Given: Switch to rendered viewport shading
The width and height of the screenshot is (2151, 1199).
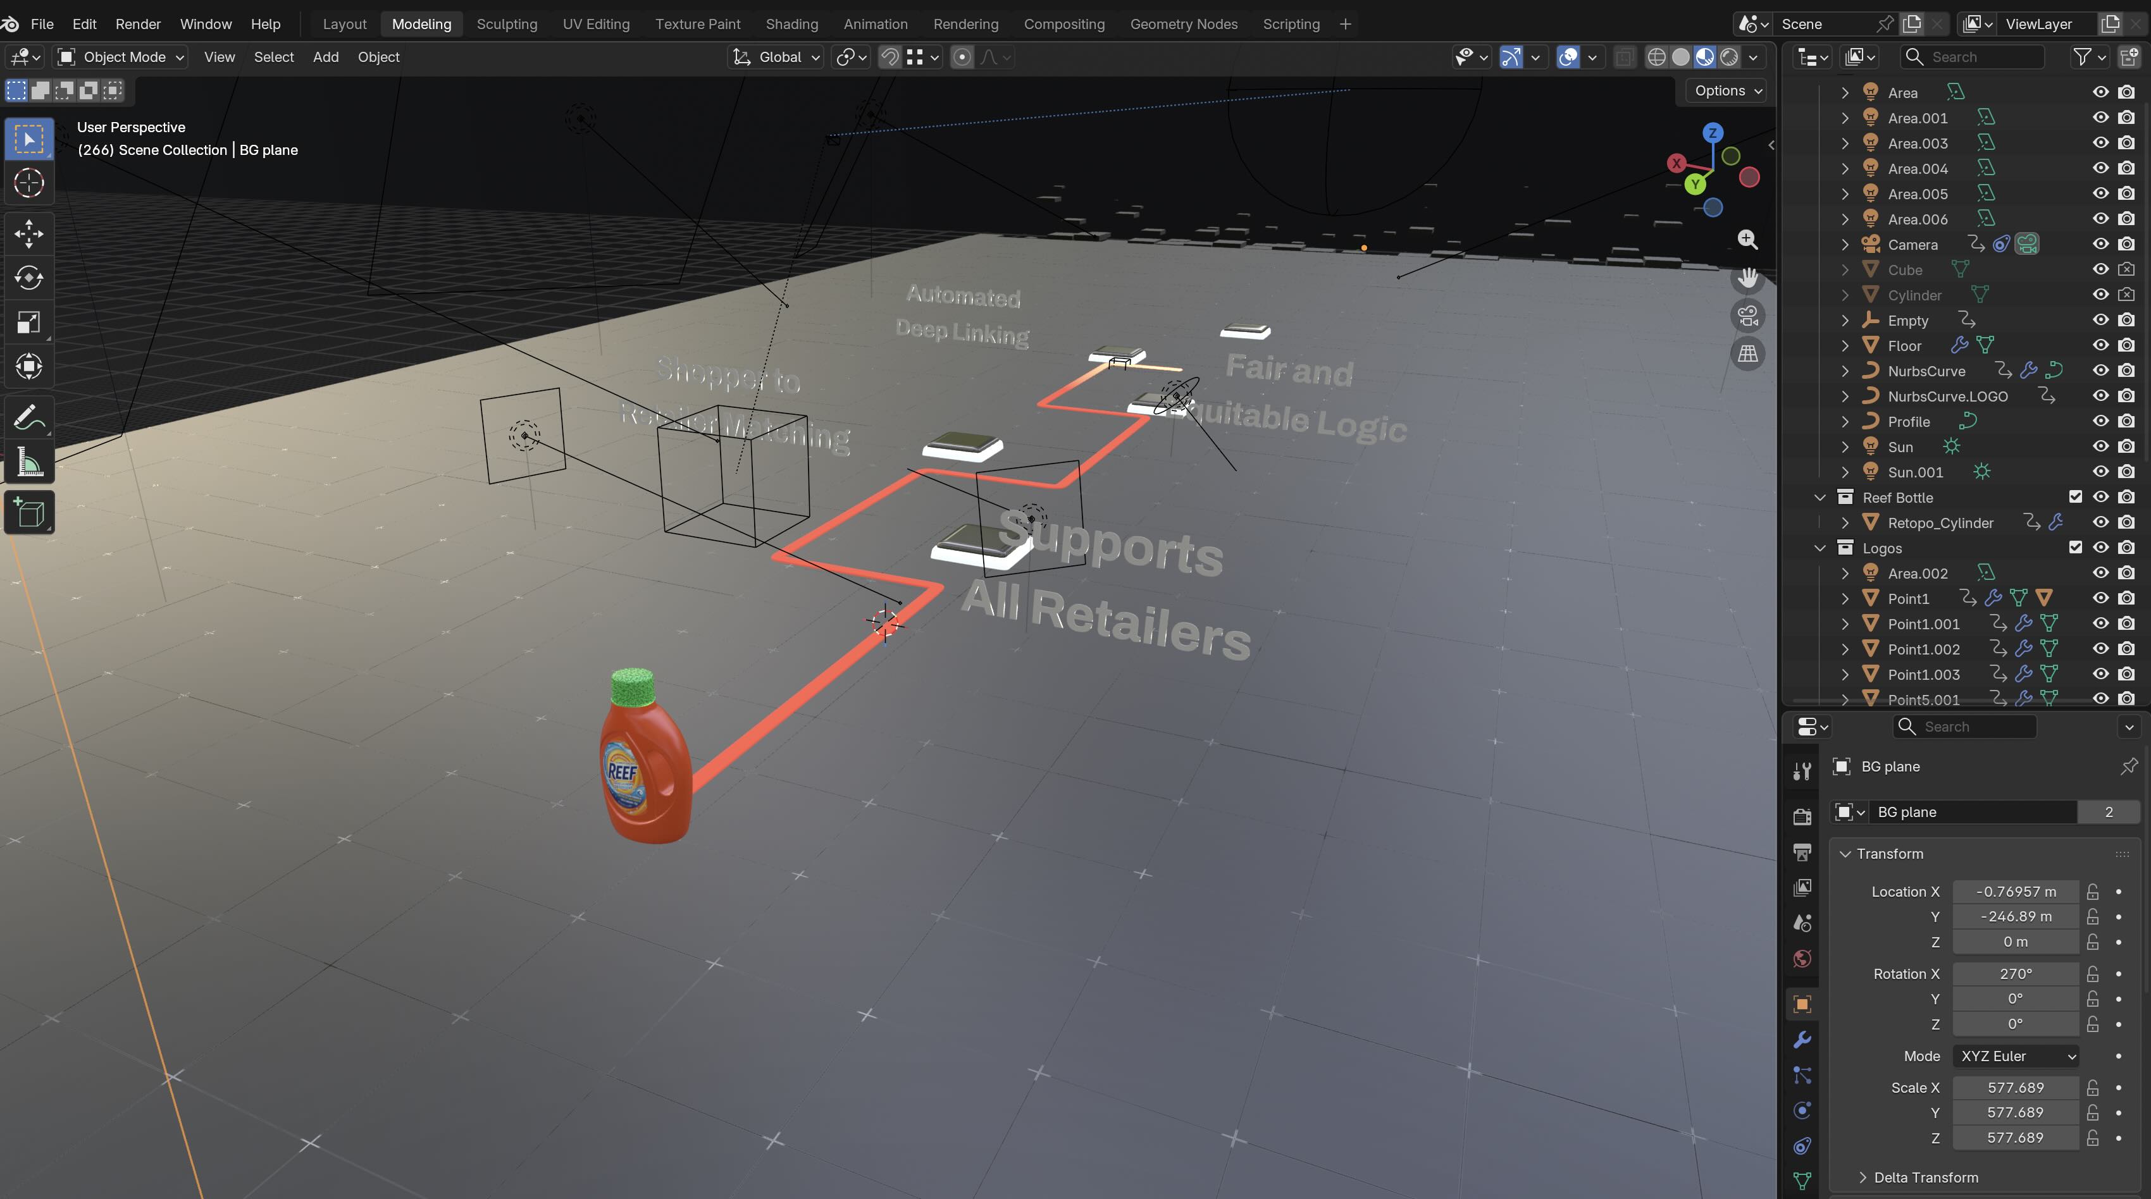Looking at the screenshot, I should (x=1729, y=57).
